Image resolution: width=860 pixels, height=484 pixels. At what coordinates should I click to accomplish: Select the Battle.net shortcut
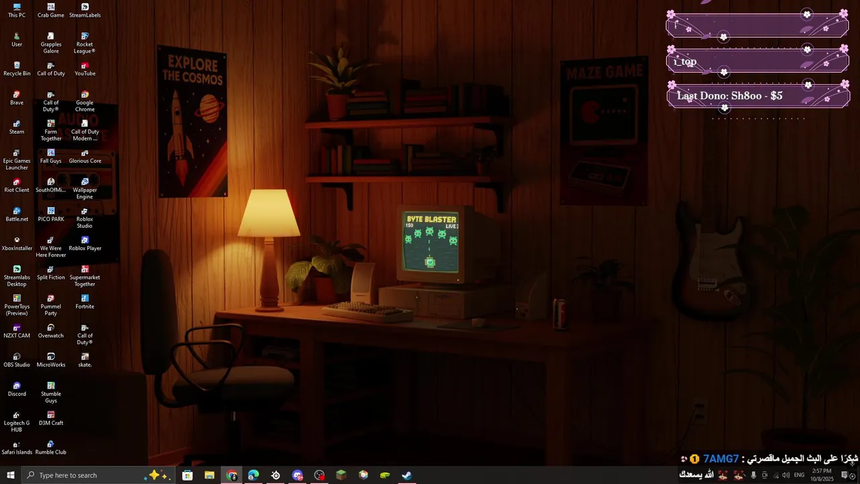click(17, 214)
